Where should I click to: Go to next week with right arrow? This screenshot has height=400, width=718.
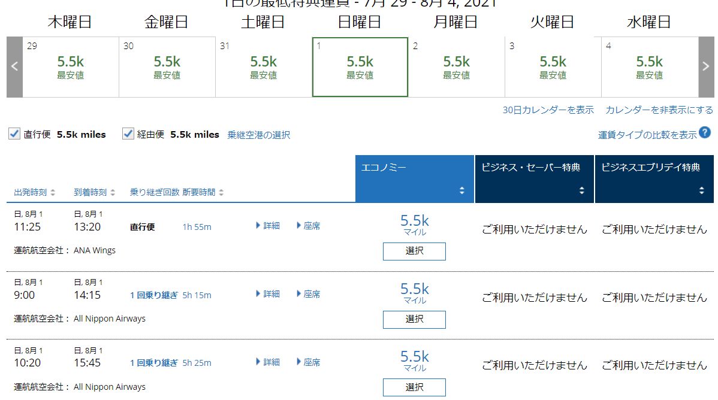point(706,67)
